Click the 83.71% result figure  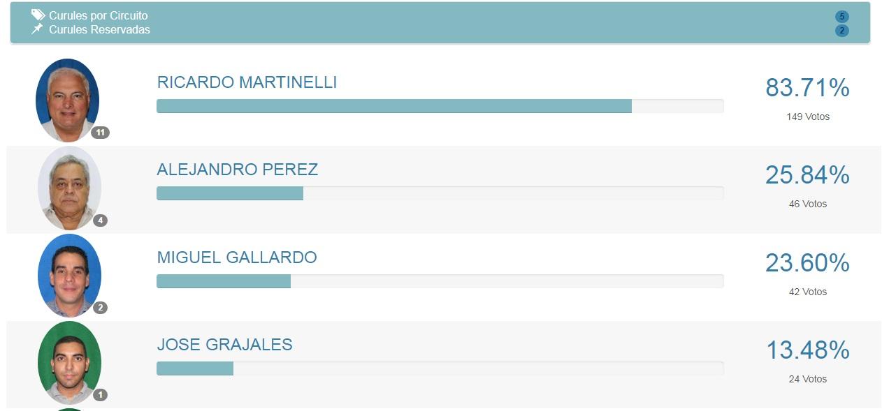[807, 88]
